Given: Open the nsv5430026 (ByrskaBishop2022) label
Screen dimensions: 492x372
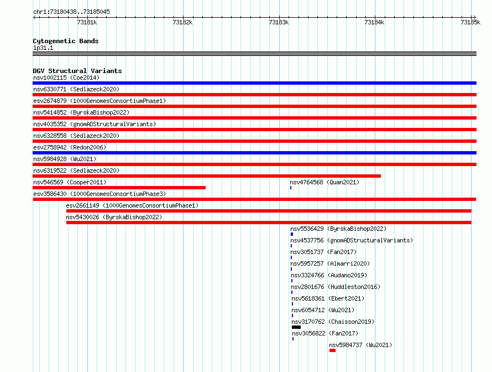Looking at the screenshot, I should point(114,217).
